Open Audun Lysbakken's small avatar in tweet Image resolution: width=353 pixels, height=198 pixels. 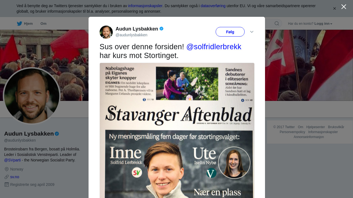(106, 32)
